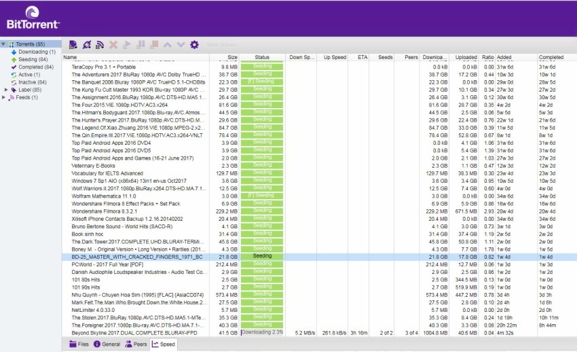Select Torrents (85) in sidebar
Image resolution: width=577 pixels, height=352 pixels.
coord(30,44)
